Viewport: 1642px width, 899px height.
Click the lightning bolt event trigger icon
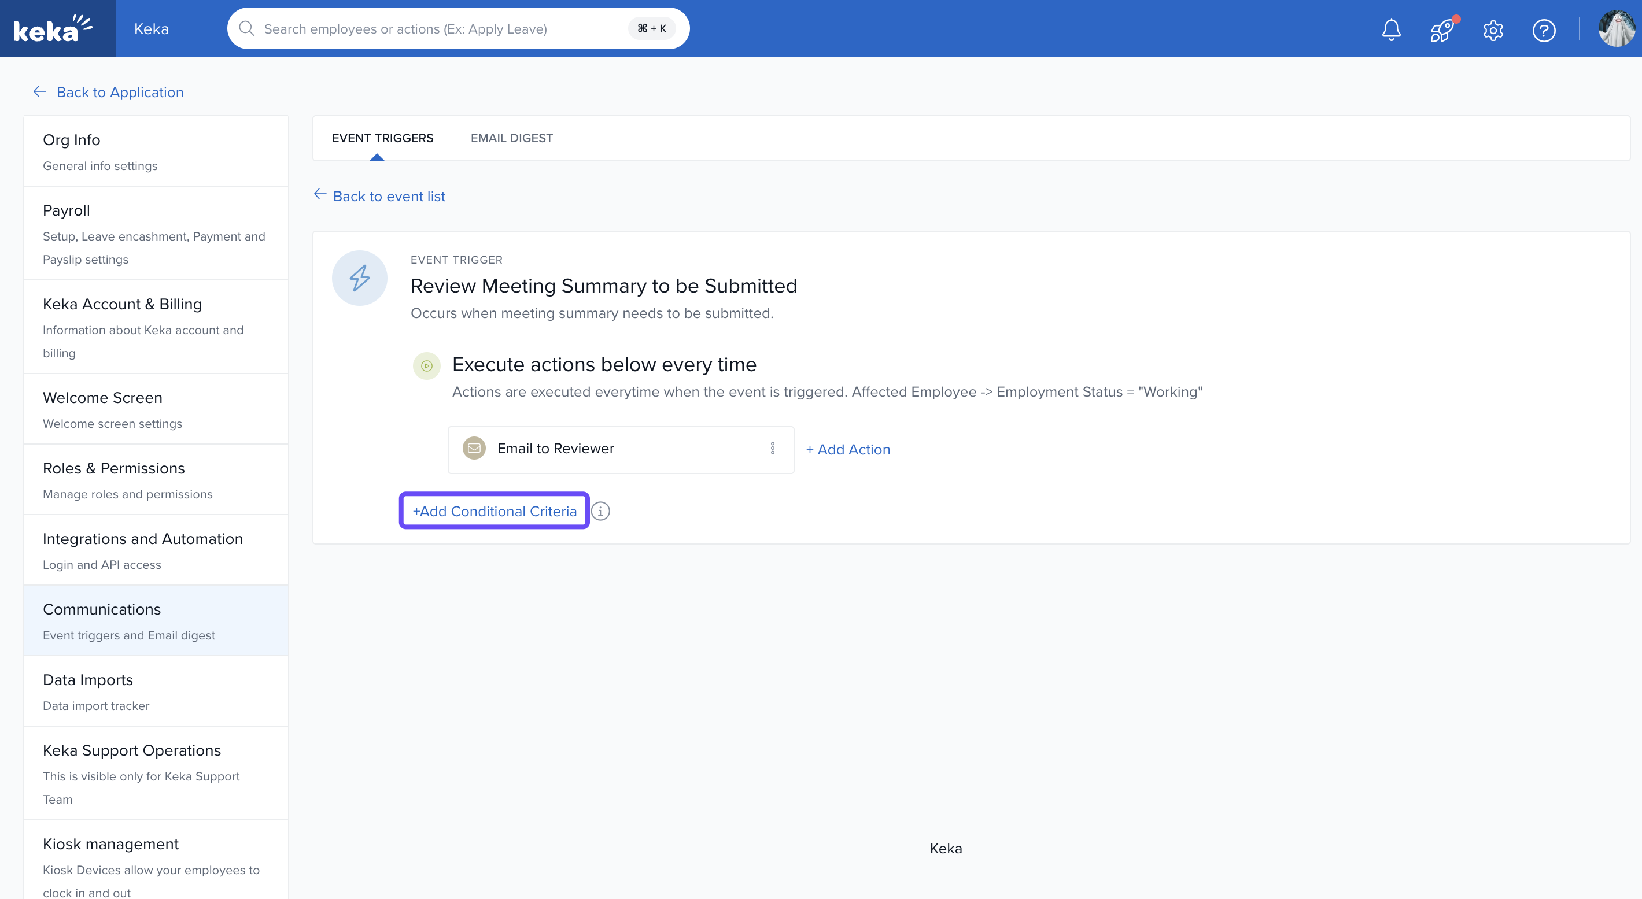click(360, 278)
